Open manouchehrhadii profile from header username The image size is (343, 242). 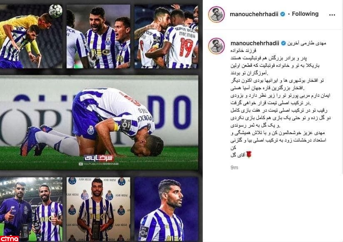(x=254, y=14)
